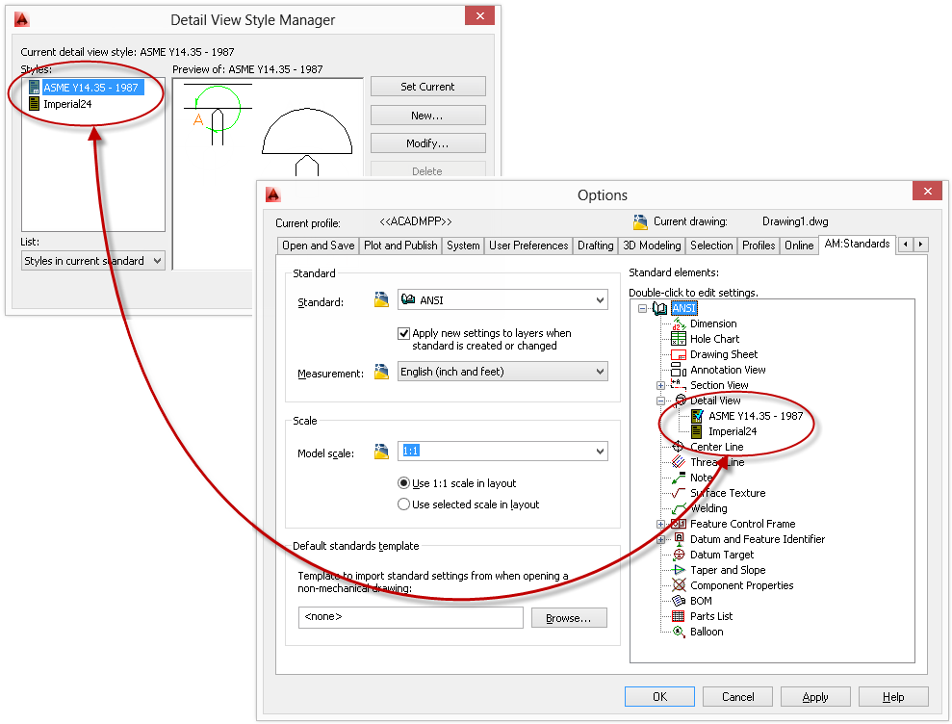The height and width of the screenshot is (724, 952).
Task: Collapse the ANSI root tree node
Action: (x=642, y=308)
